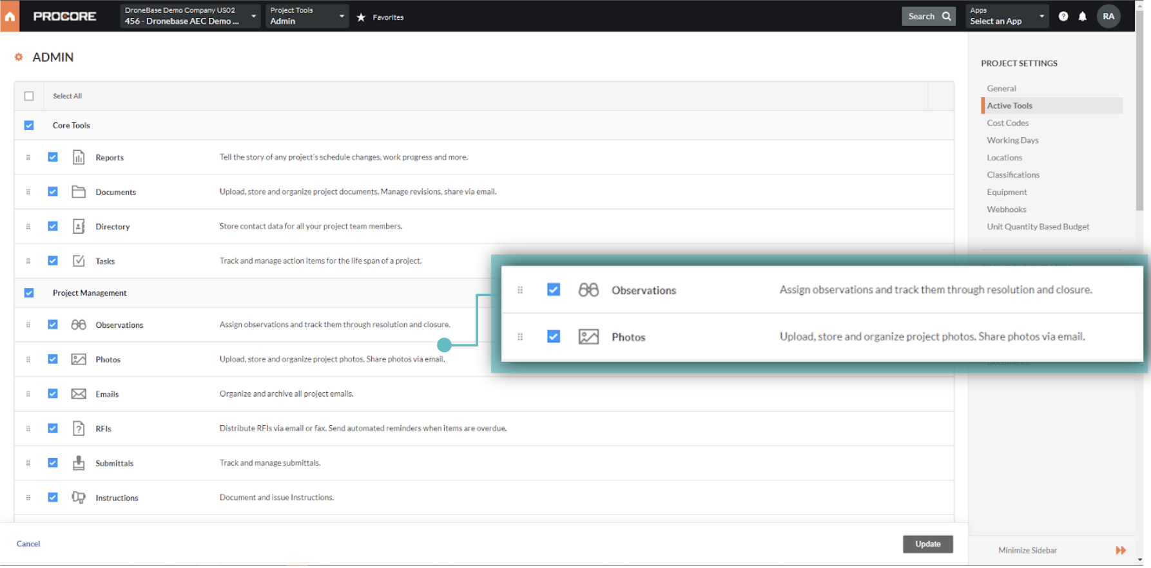Click the Tasks checkmark icon
The width and height of the screenshot is (1151, 568).
(x=79, y=261)
